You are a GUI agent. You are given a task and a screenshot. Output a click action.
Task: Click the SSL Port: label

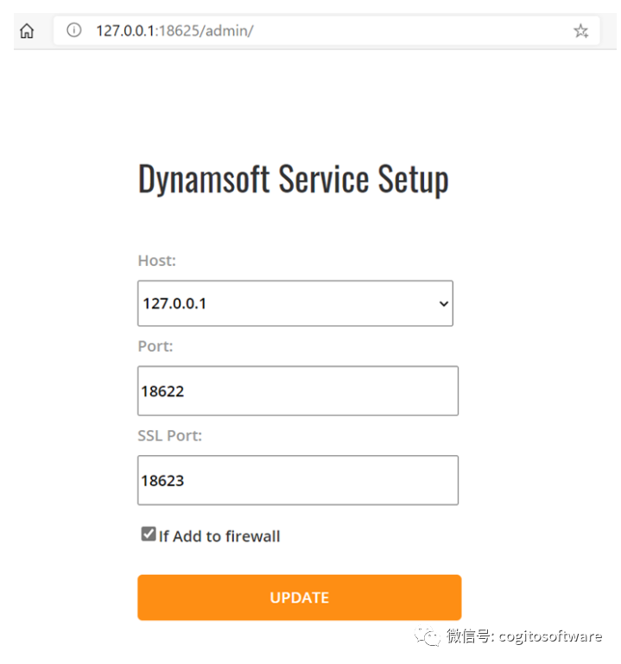pos(170,435)
